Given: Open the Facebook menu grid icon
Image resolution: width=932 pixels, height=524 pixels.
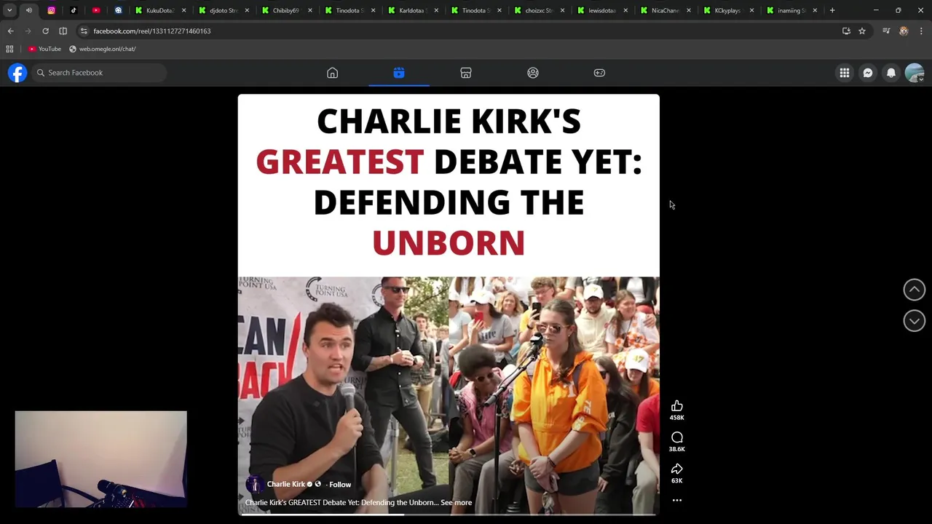Looking at the screenshot, I should click(x=845, y=73).
